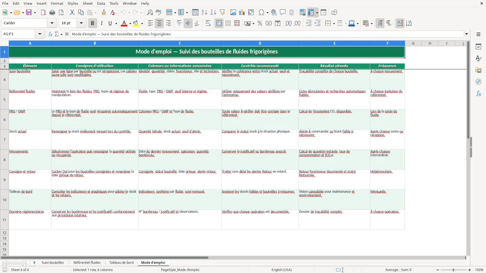Run the spelling check
Image resolution: width=486 pixels, height=273 pixels.
click(x=159, y=13)
